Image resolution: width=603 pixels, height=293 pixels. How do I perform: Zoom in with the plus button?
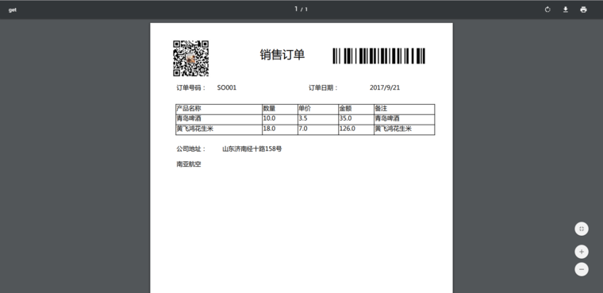[582, 252]
